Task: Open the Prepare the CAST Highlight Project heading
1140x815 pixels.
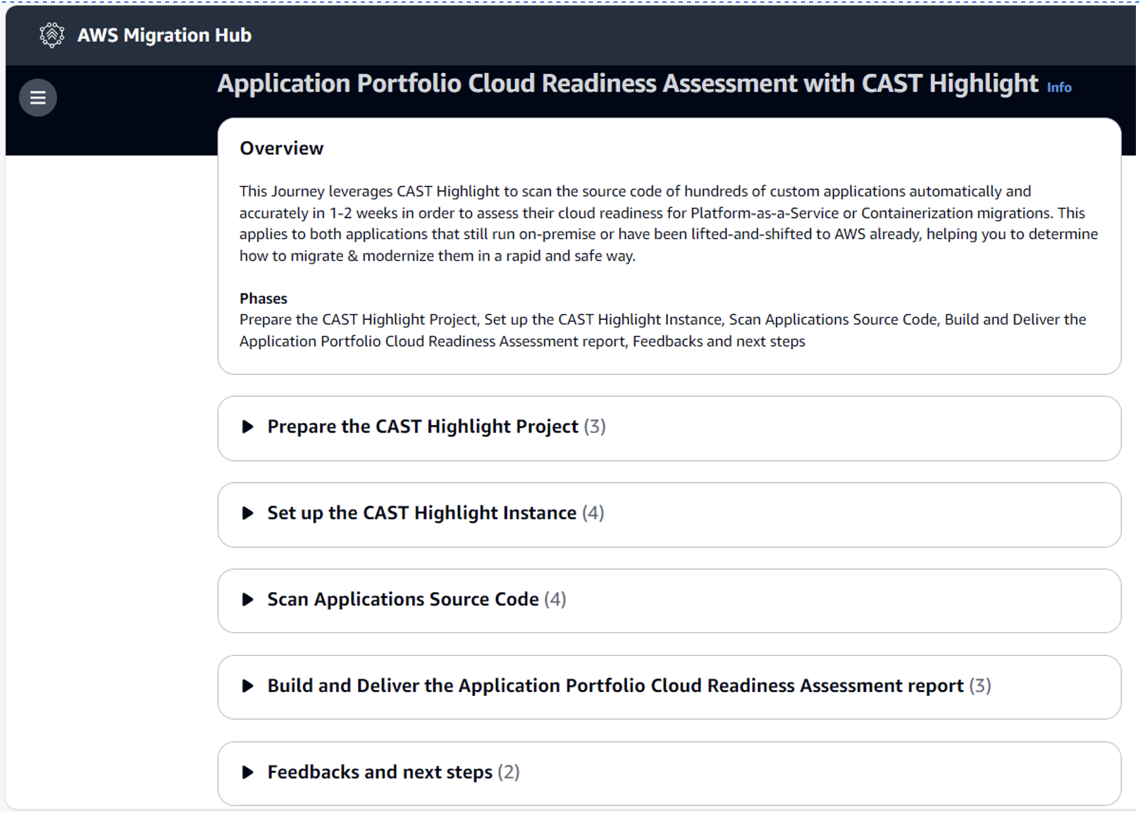Action: click(423, 427)
